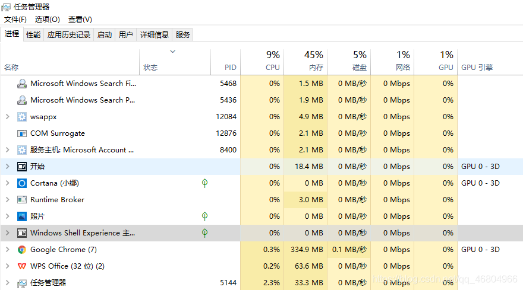Click the Cortana (小娜) circle icon
Image resolution: width=523 pixels, height=290 pixels.
(21, 183)
